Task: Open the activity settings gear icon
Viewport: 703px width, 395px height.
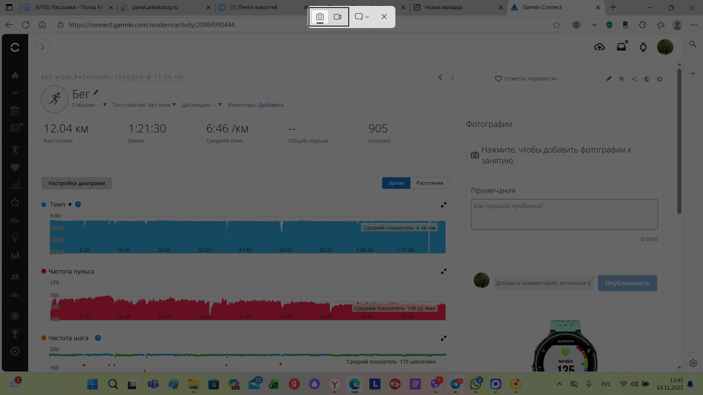Action: [x=659, y=79]
